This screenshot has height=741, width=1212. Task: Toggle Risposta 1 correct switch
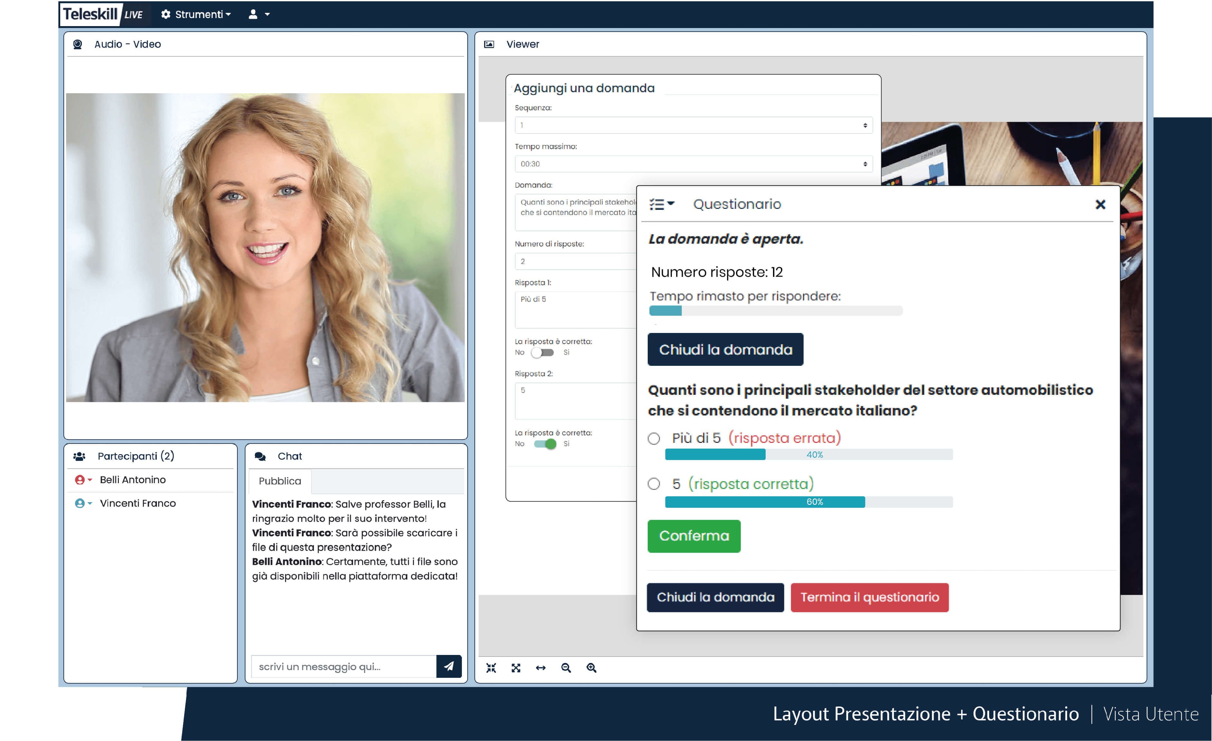coord(543,353)
